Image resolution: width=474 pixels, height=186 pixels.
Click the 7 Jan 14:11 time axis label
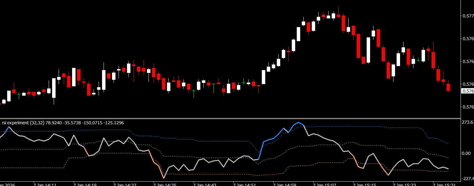tap(45, 185)
